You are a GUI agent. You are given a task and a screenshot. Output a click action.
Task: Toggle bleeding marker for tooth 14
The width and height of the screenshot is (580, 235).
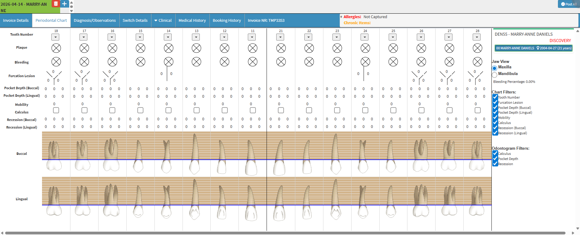tap(169, 62)
